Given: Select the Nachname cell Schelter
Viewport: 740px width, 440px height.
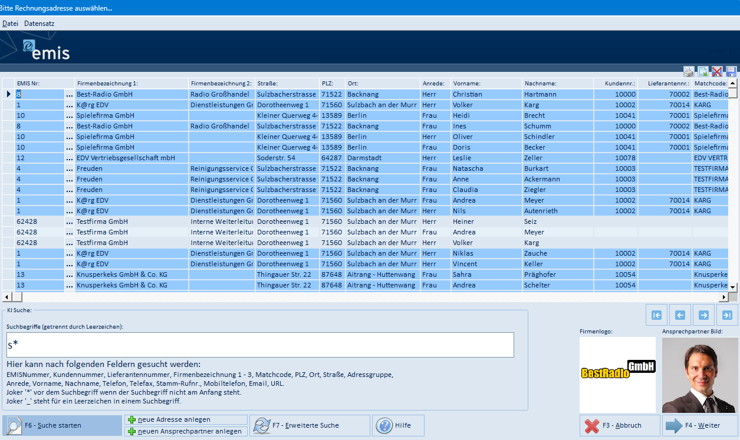Looking at the screenshot, I should 558,285.
